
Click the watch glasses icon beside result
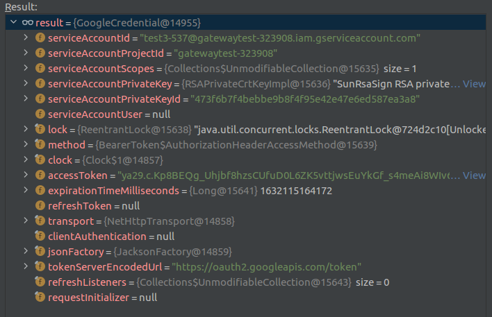[x=27, y=22]
